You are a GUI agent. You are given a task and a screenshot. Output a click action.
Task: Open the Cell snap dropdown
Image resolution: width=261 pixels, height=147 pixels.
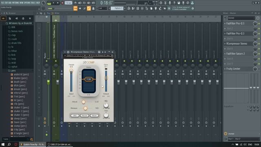pos(102,8)
